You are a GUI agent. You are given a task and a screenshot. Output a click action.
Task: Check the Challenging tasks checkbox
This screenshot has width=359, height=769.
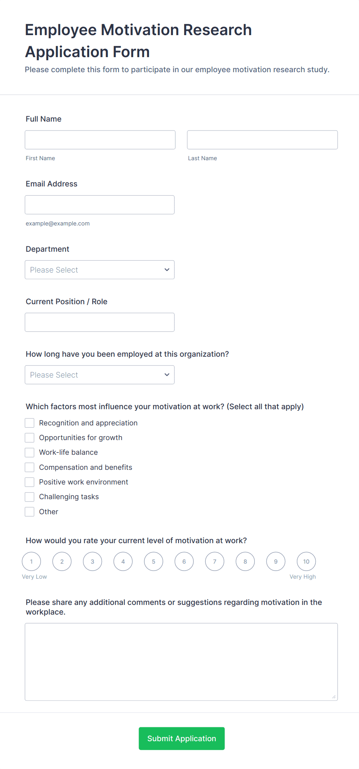pyautogui.click(x=29, y=496)
